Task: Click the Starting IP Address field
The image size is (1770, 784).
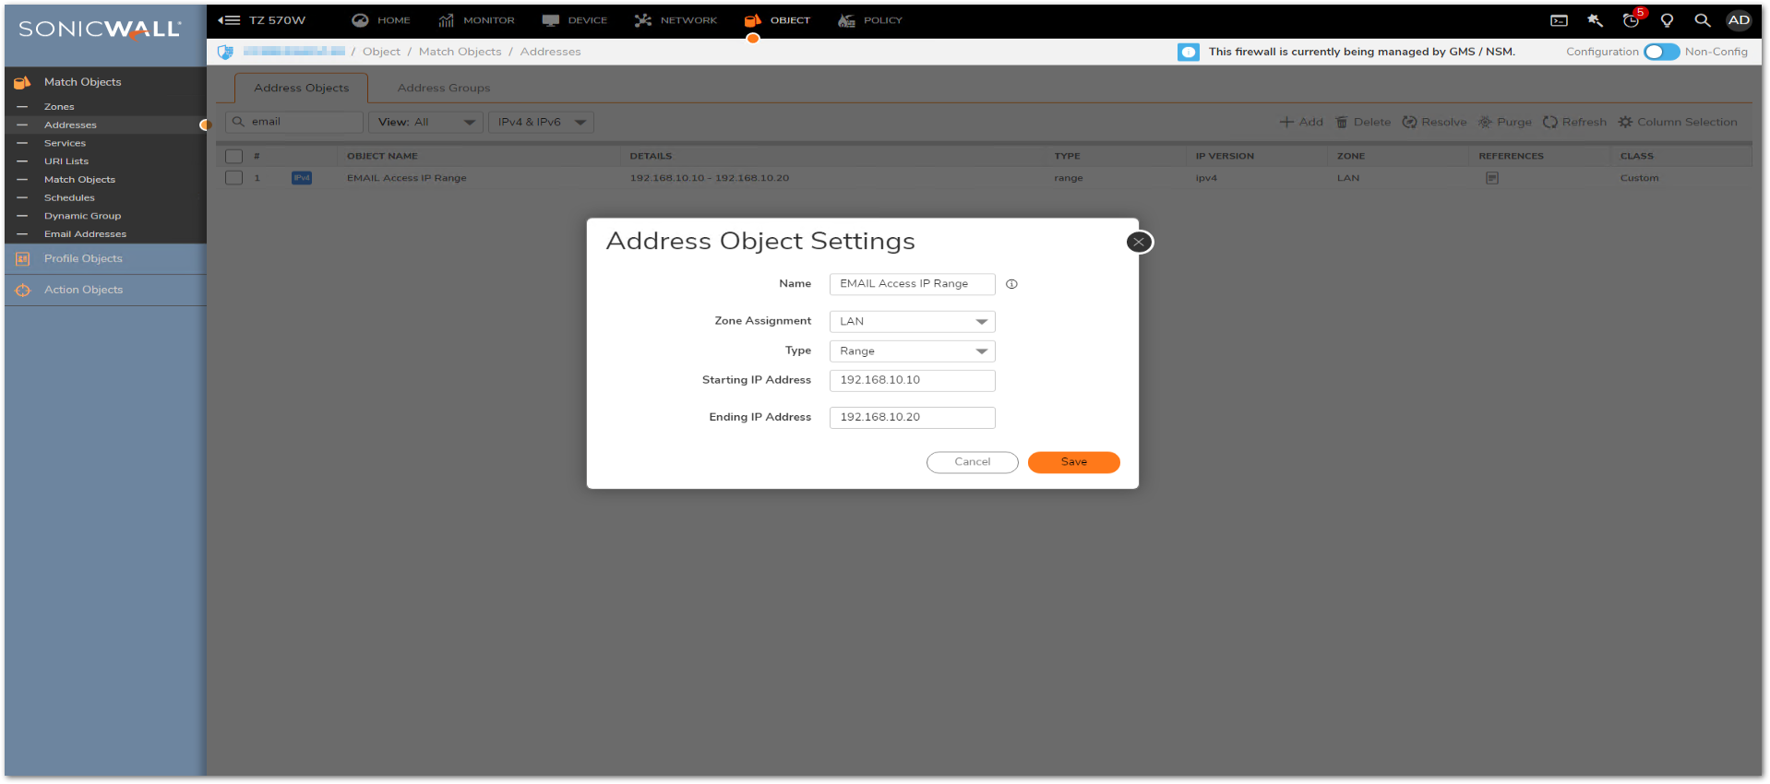Action: (x=912, y=380)
